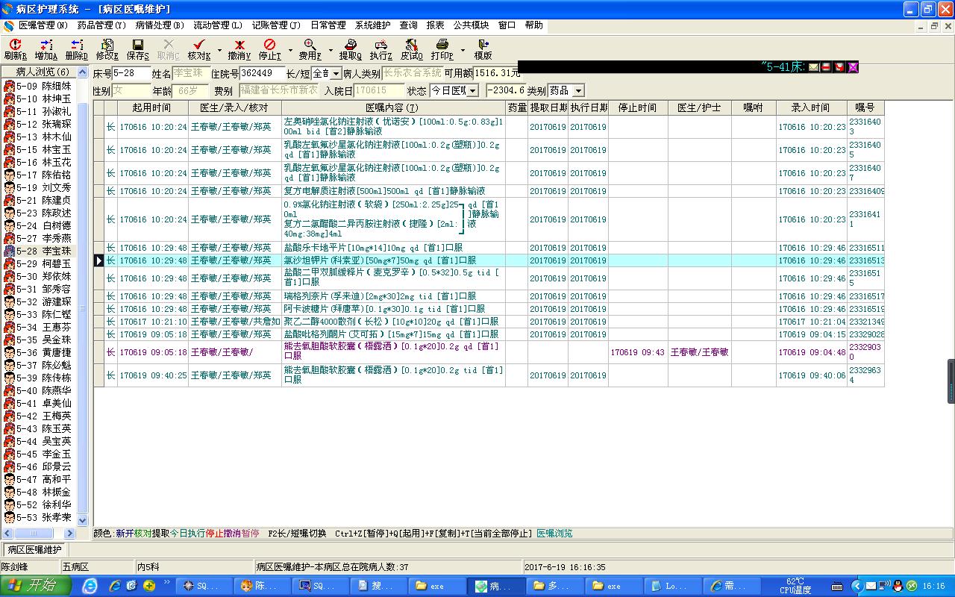Click the 打印 printer icon
Image resolution: width=955 pixels, height=597 pixels.
pos(442,46)
